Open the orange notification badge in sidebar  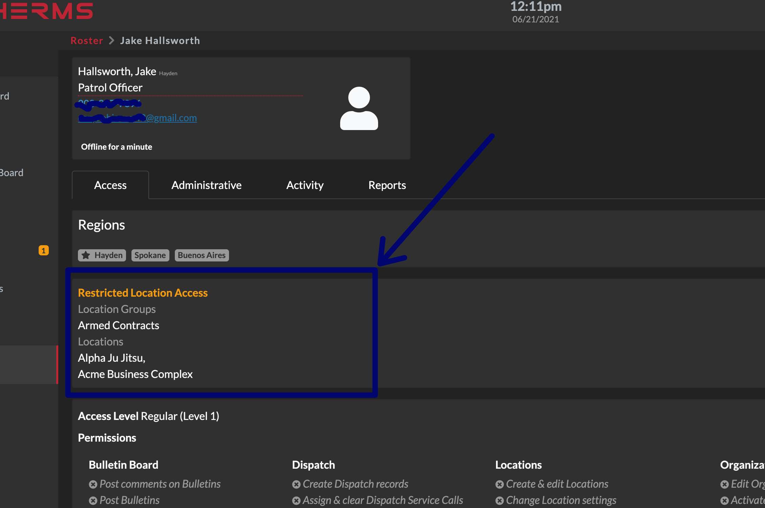click(x=43, y=251)
